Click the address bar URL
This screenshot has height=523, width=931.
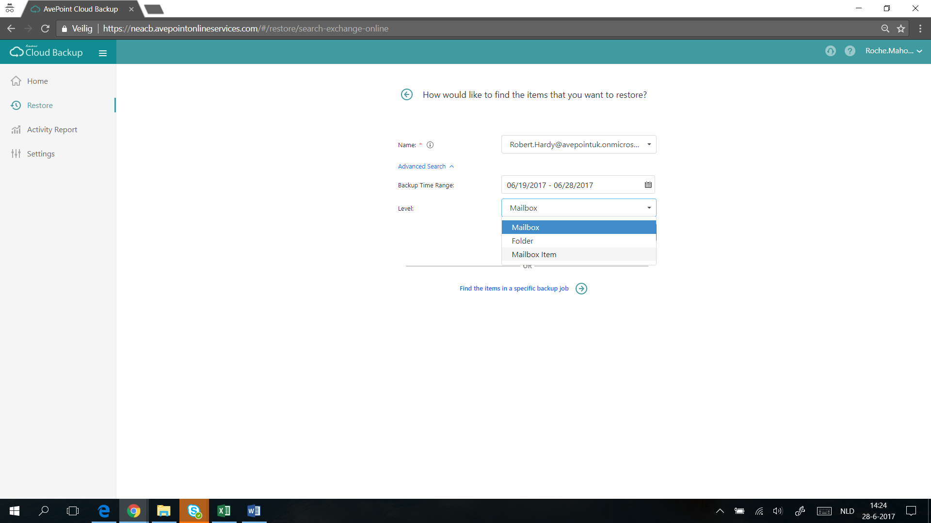[x=245, y=29]
